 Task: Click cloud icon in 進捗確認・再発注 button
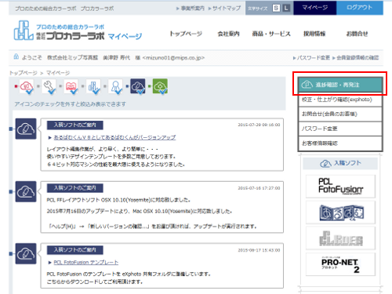pos(307,85)
